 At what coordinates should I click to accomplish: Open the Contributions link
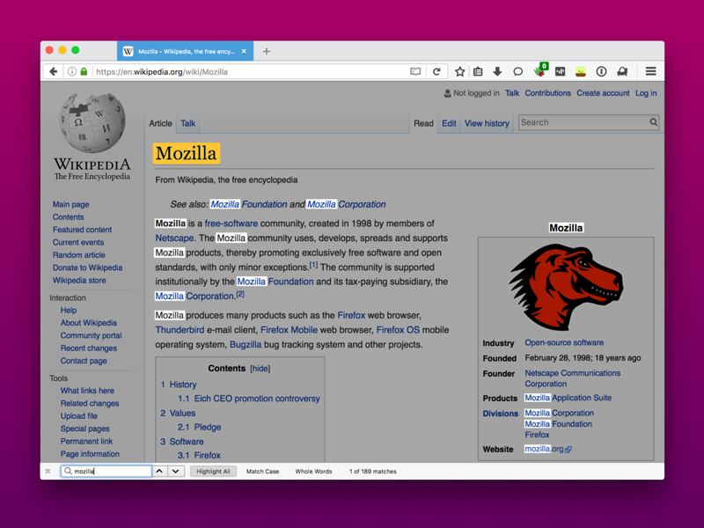(547, 93)
